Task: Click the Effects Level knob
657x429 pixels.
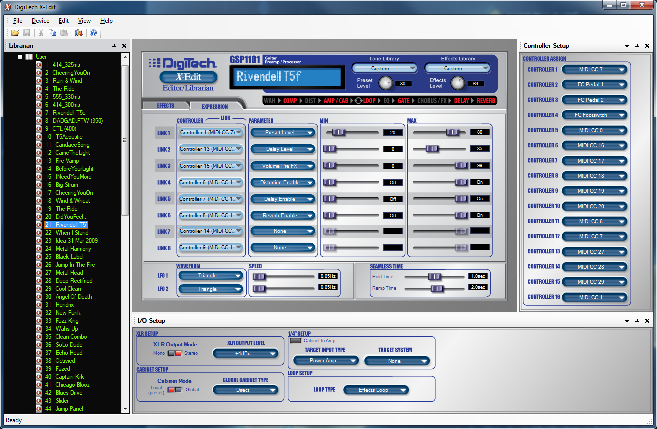Action: coord(458,83)
